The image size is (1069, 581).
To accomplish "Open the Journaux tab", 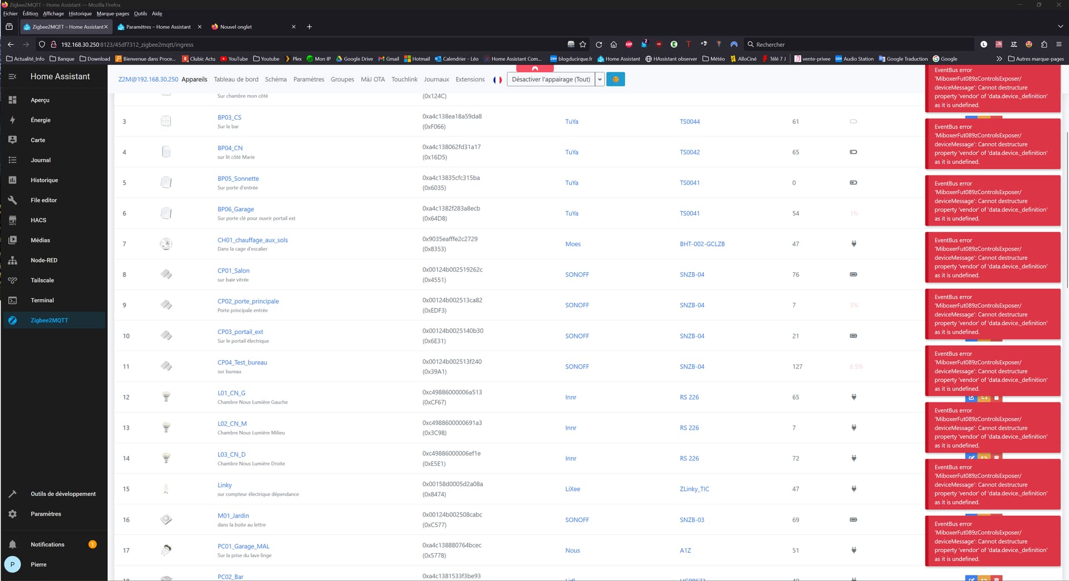I will pos(436,80).
